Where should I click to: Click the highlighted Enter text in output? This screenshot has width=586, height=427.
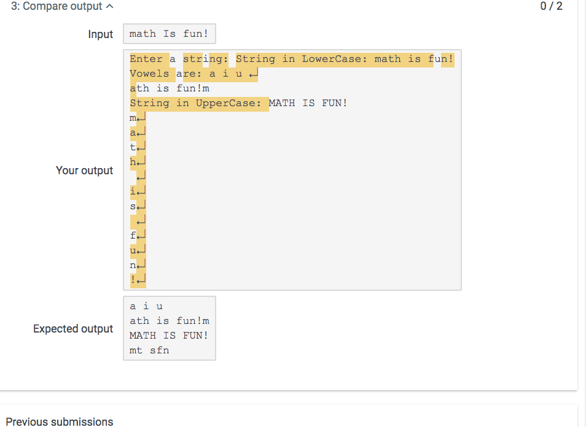tap(147, 58)
